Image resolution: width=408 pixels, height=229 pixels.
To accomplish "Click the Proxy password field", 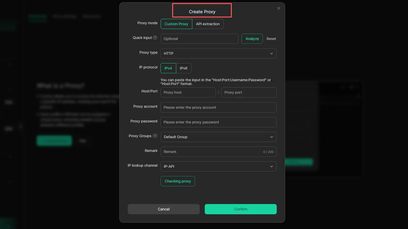I will point(219,122).
